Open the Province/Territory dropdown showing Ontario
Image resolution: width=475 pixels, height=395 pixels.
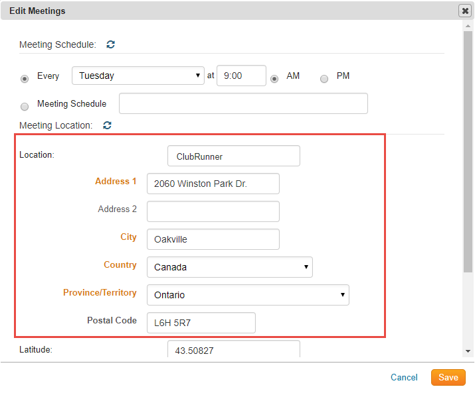247,295
